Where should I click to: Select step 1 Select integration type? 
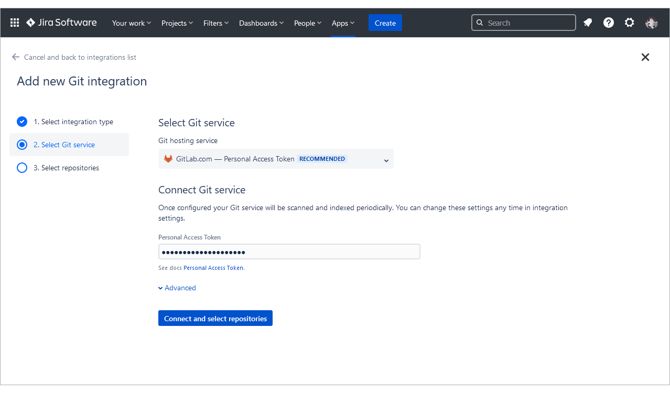73,122
